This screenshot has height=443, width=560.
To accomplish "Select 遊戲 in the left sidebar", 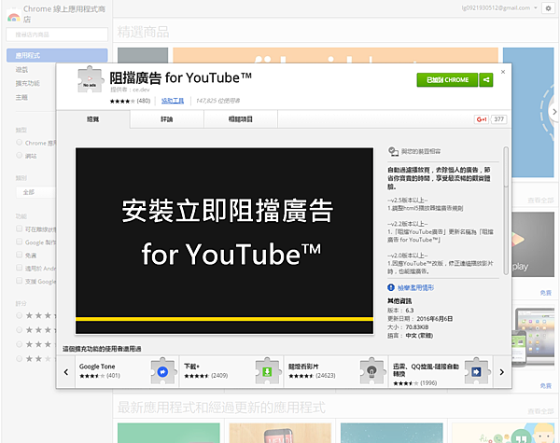I will pos(21,70).
